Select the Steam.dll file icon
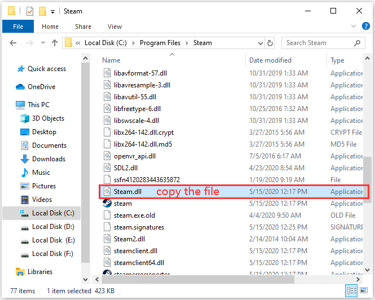 (107, 191)
